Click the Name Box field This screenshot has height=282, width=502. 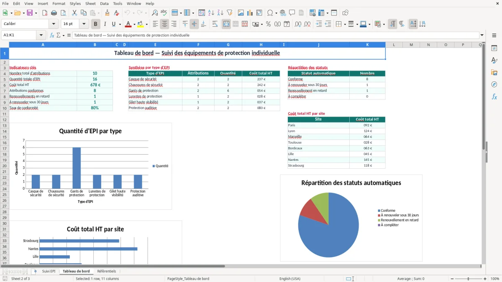click(x=20, y=35)
